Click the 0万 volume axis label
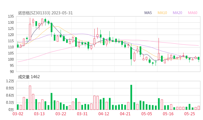The image size is (203, 120). (11, 110)
